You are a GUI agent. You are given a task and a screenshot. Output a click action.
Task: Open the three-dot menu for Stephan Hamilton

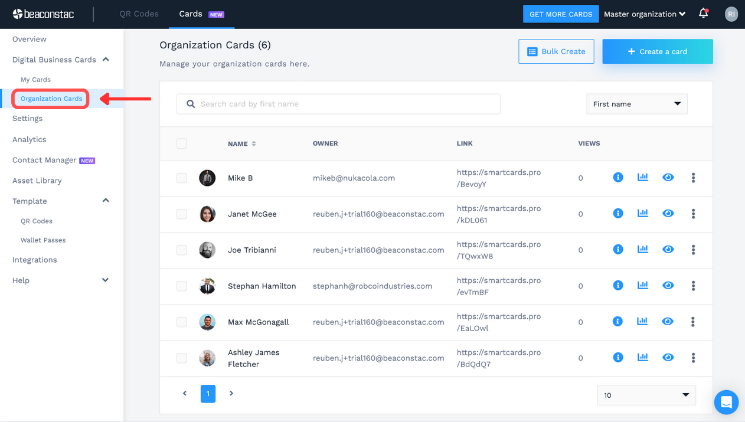coord(693,286)
